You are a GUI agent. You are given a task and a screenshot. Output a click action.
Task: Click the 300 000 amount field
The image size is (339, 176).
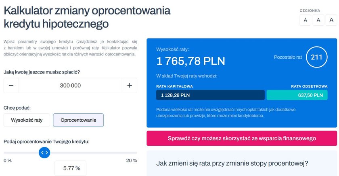click(x=70, y=86)
